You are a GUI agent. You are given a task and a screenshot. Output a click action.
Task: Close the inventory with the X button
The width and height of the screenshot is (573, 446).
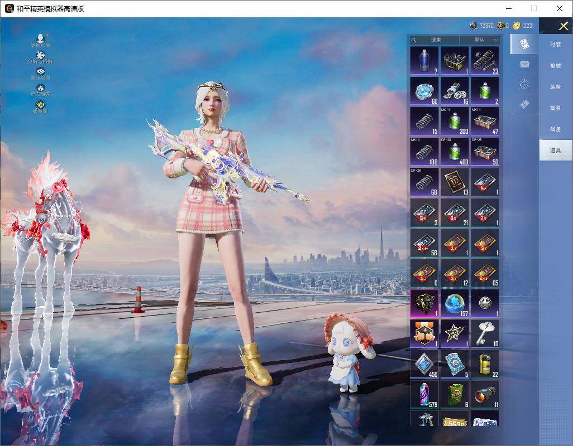point(563,26)
